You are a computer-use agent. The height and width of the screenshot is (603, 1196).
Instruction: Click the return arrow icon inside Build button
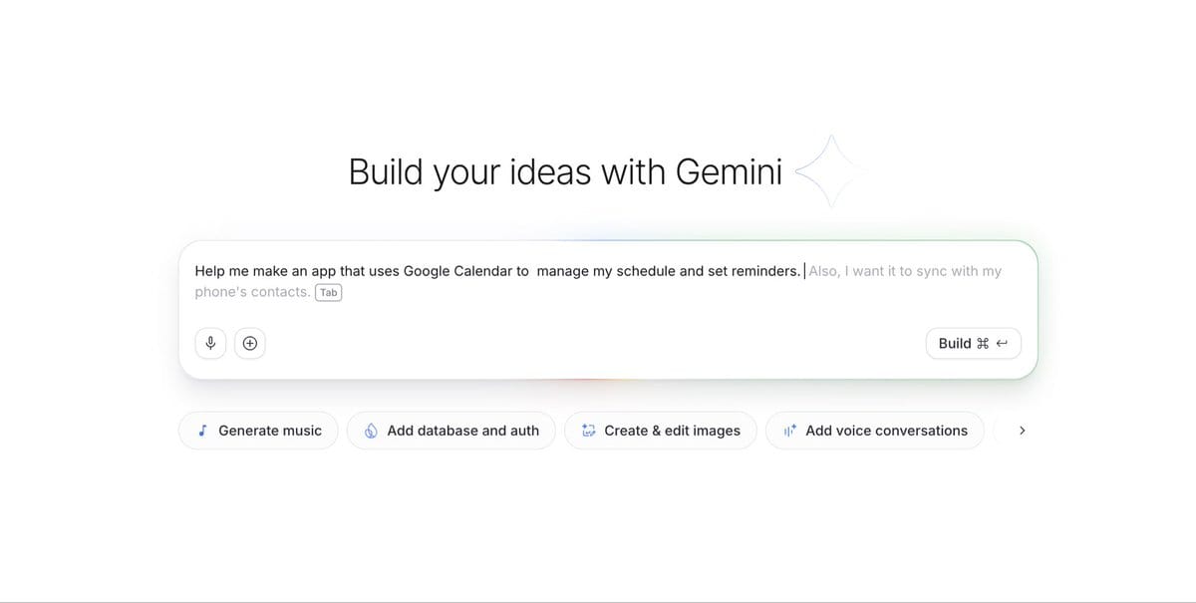tap(1003, 344)
